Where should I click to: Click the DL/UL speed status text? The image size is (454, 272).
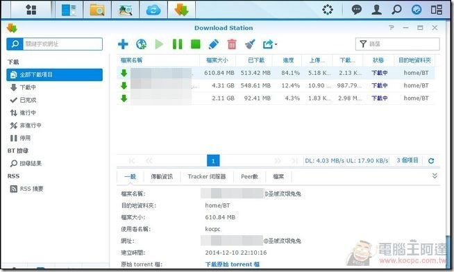(x=346, y=160)
